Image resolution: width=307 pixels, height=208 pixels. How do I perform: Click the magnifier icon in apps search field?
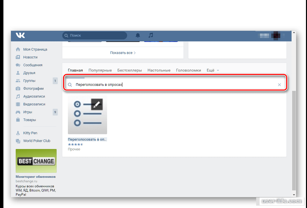click(70, 85)
